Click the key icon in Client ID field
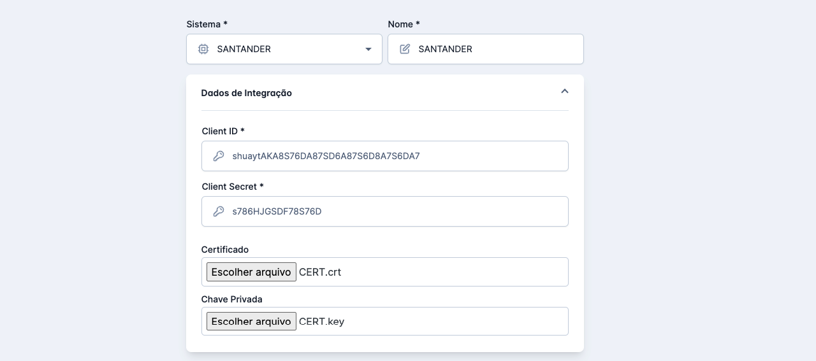816x361 pixels. (x=219, y=156)
